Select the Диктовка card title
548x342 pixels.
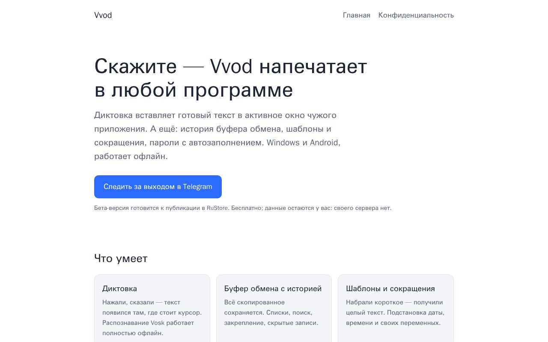pyautogui.click(x=119, y=289)
